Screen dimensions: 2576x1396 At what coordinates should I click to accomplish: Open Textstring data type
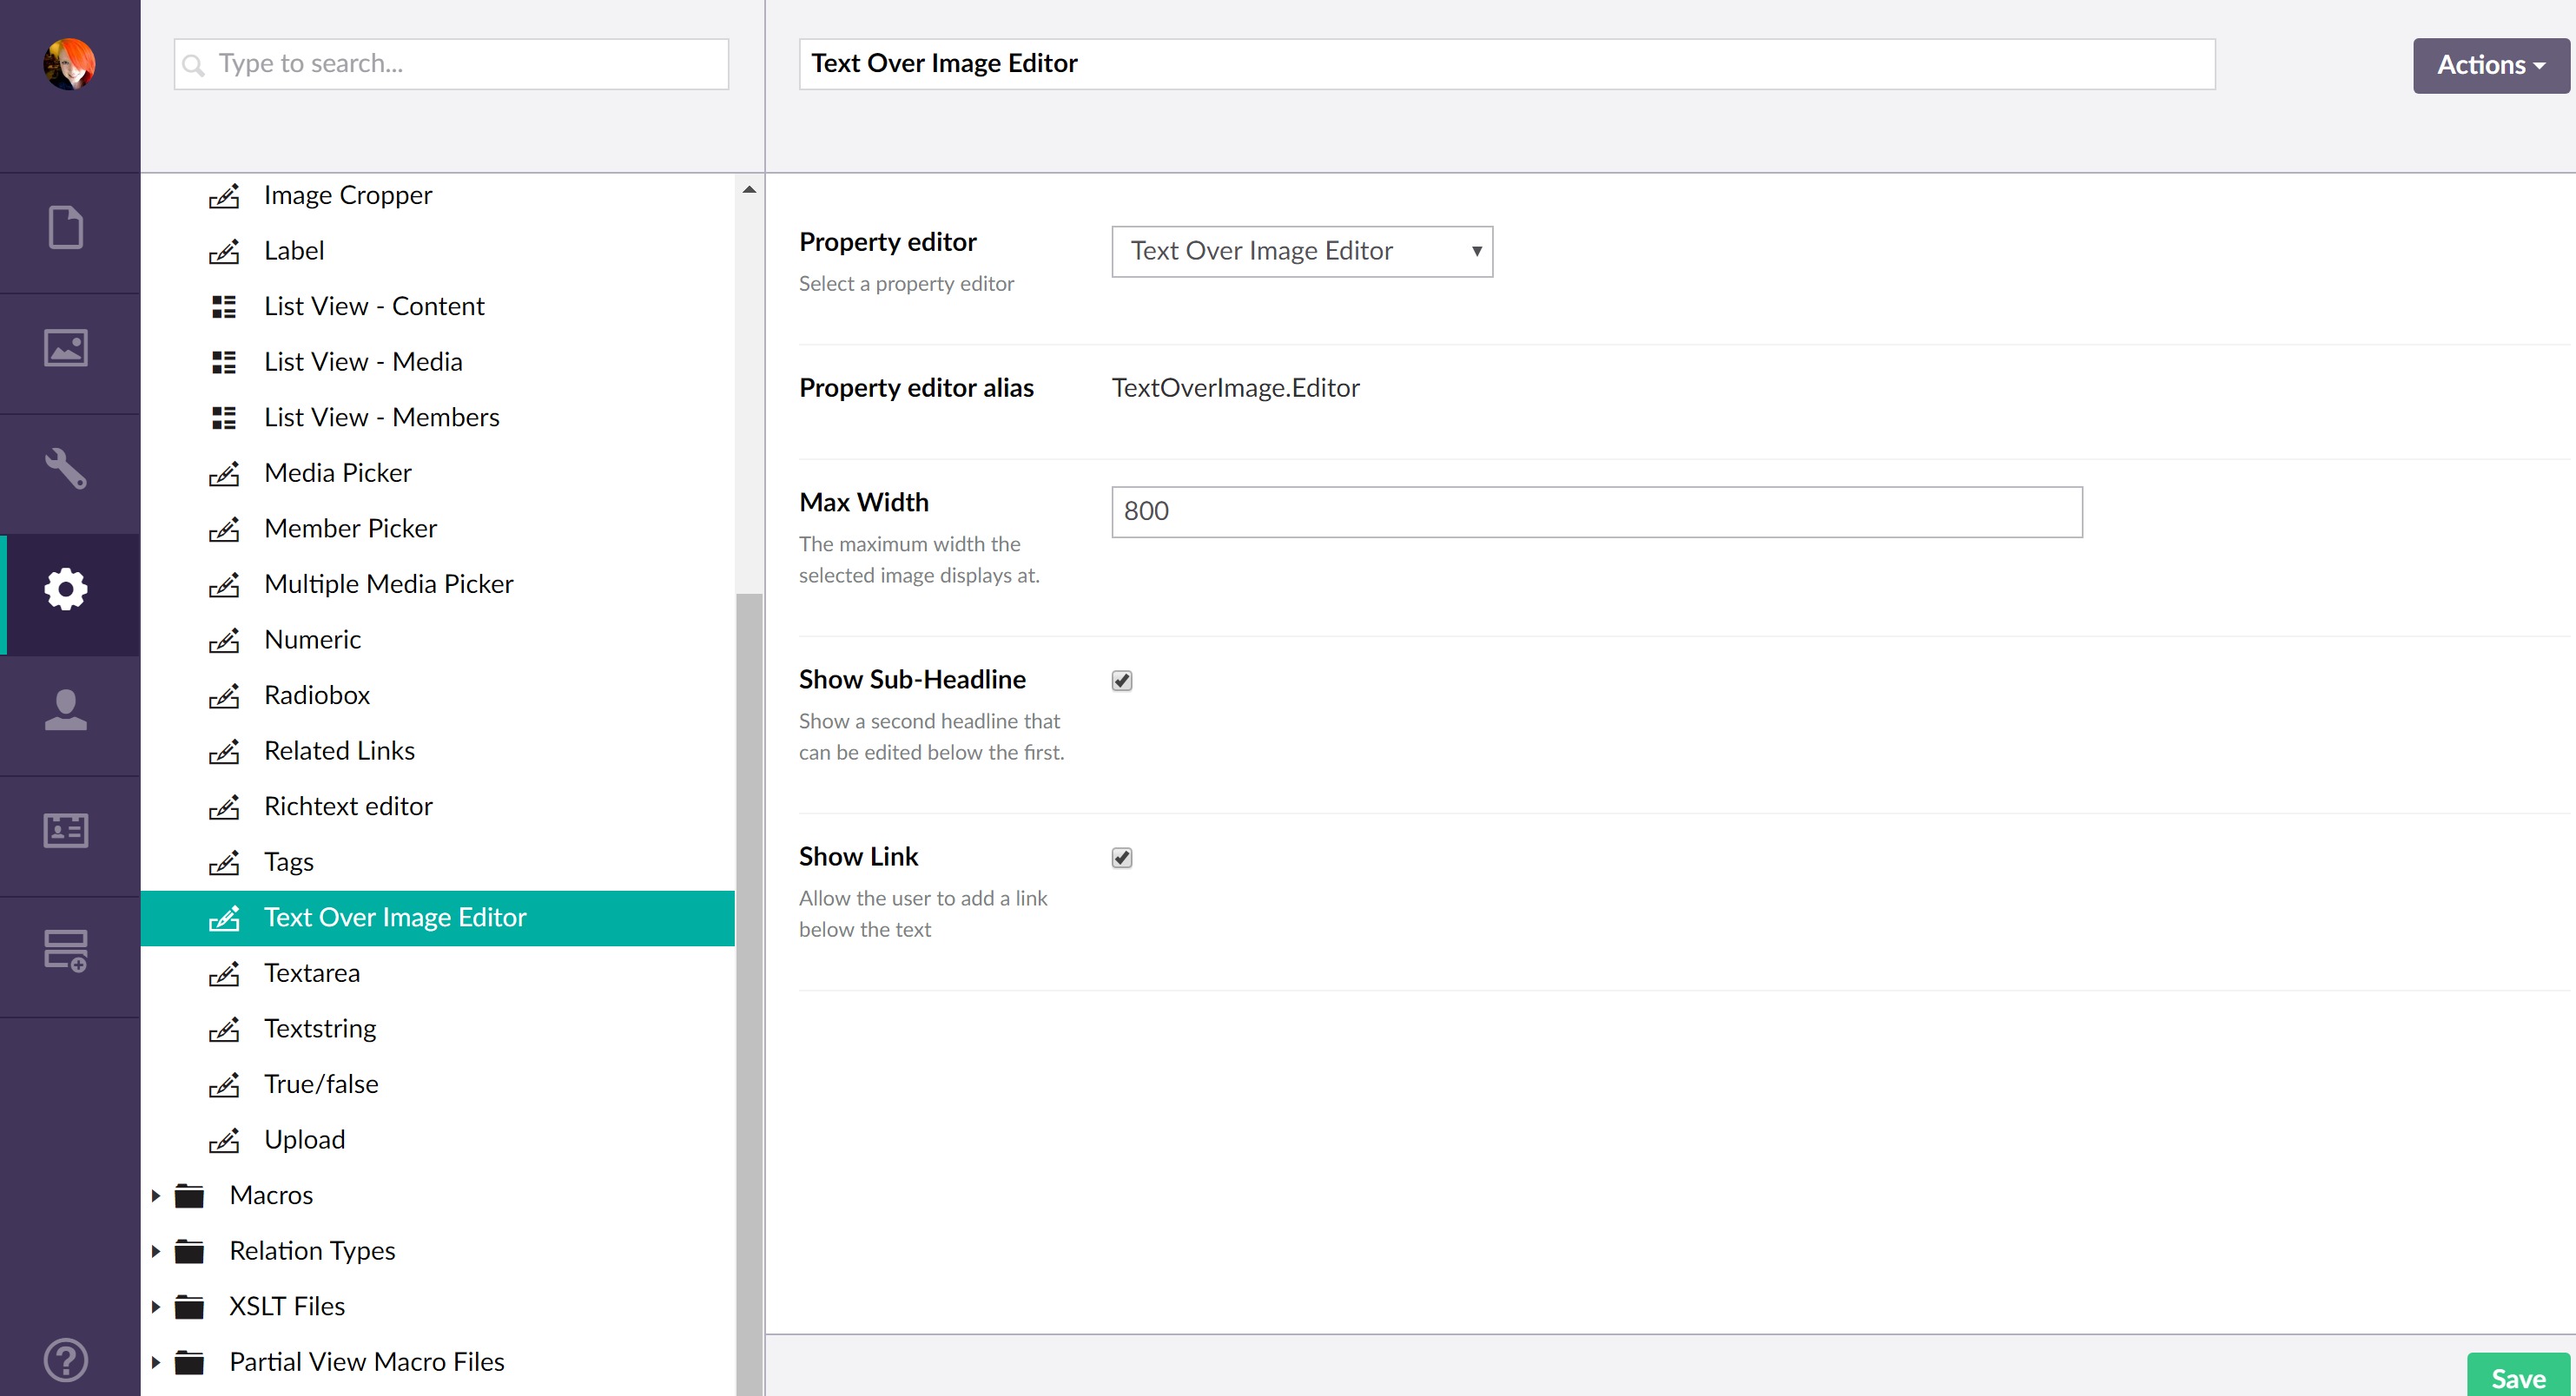click(320, 1028)
